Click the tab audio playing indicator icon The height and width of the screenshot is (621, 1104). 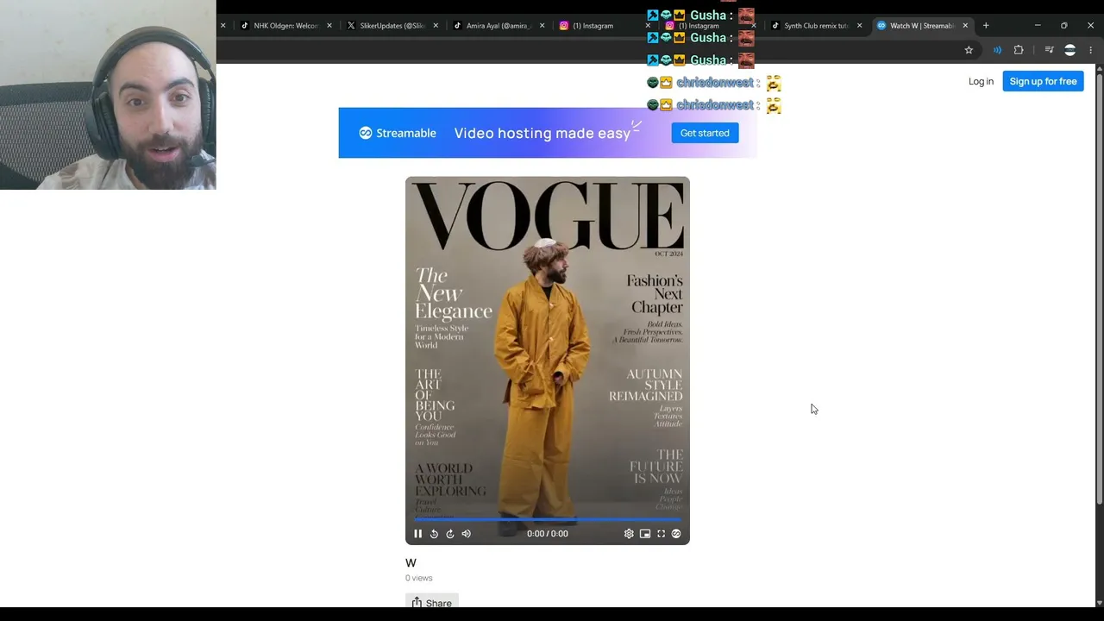(x=997, y=50)
